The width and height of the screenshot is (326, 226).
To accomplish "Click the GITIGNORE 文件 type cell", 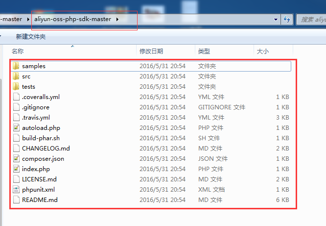I will [222, 107].
